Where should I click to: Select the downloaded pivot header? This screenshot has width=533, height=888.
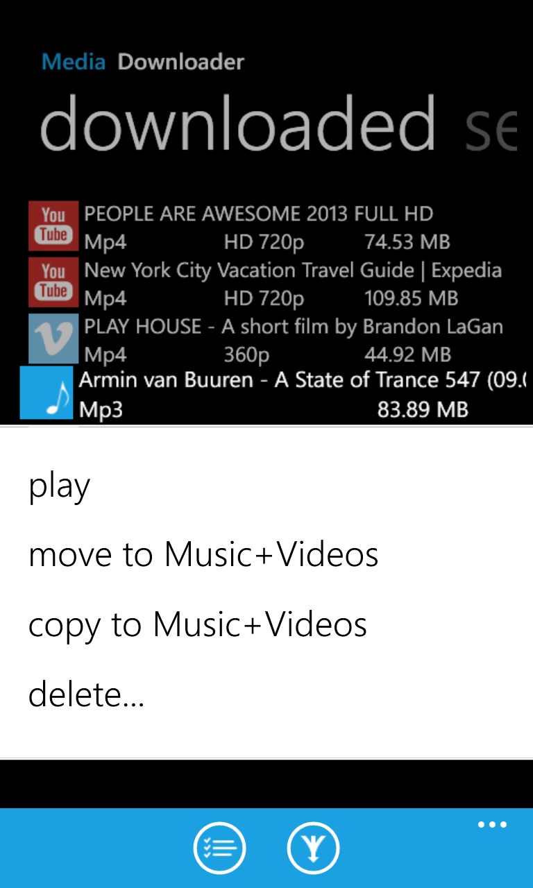238,122
